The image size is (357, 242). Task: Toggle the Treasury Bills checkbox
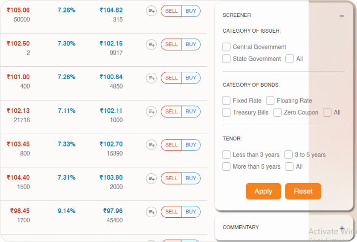point(226,112)
